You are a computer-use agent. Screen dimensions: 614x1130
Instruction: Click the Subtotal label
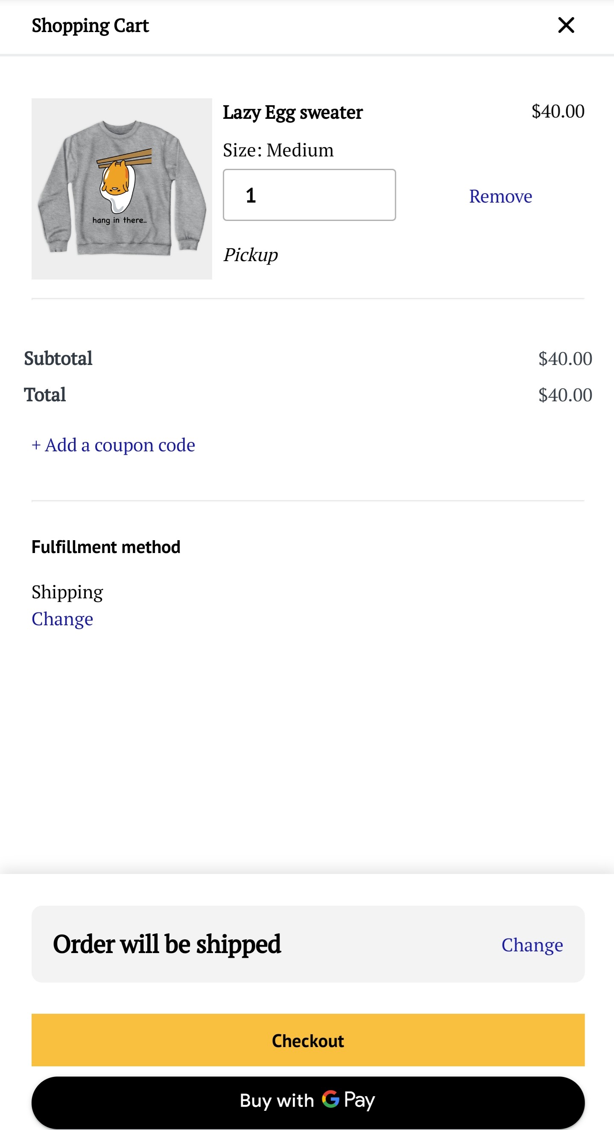click(x=58, y=359)
